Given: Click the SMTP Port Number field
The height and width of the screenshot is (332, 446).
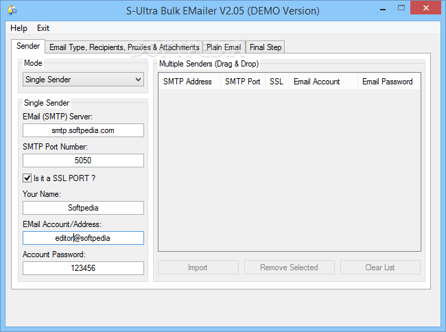Looking at the screenshot, I should [x=83, y=161].
